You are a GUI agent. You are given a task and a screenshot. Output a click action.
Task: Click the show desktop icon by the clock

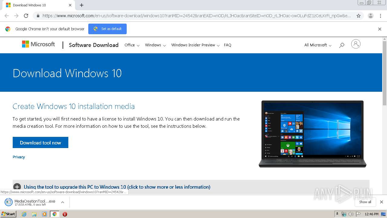pos(383,214)
